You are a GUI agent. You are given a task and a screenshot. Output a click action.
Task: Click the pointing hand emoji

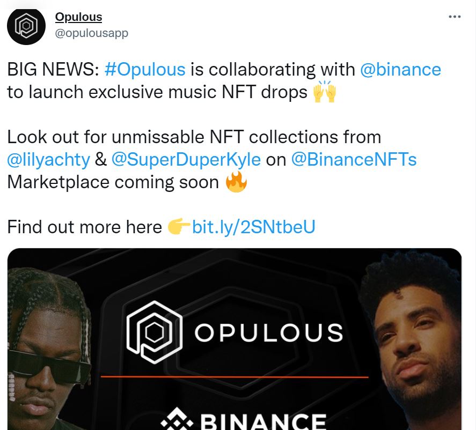pyautogui.click(x=179, y=226)
